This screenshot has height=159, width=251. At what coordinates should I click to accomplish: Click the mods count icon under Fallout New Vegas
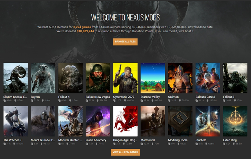coord(87,101)
